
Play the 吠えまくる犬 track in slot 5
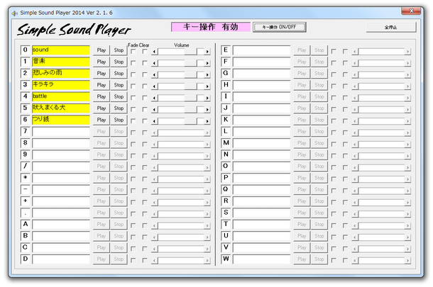(x=102, y=108)
